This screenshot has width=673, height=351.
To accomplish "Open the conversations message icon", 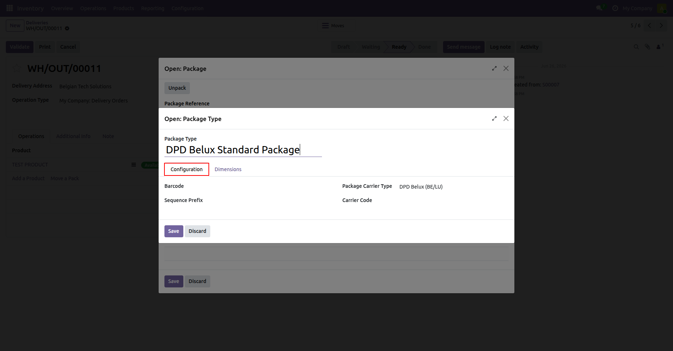I will click(600, 8).
